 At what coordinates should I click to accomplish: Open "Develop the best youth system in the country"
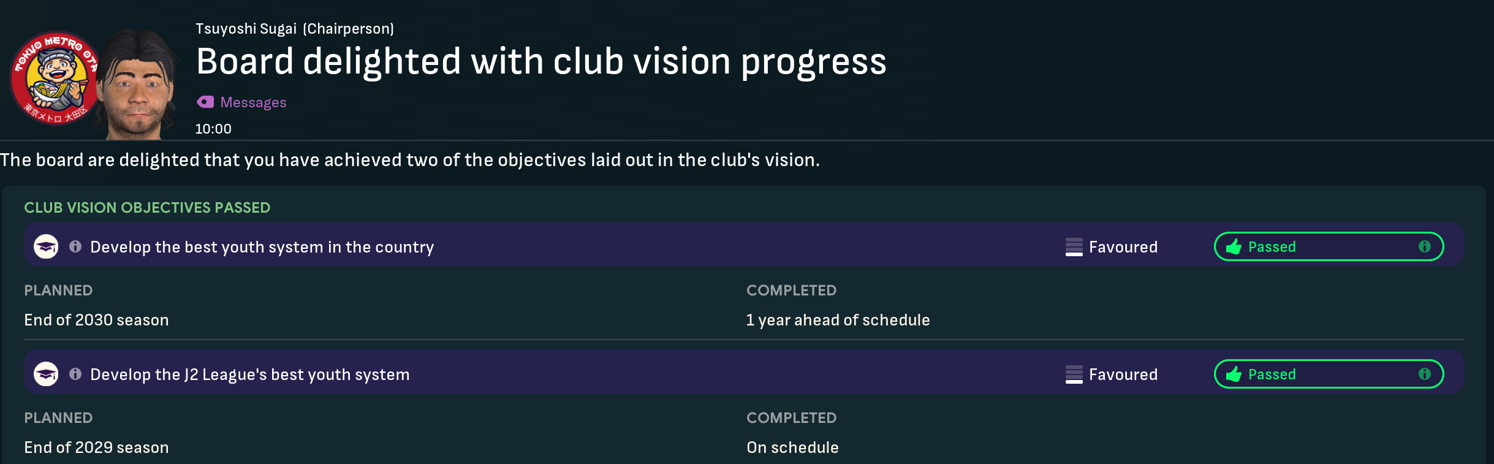coord(262,247)
